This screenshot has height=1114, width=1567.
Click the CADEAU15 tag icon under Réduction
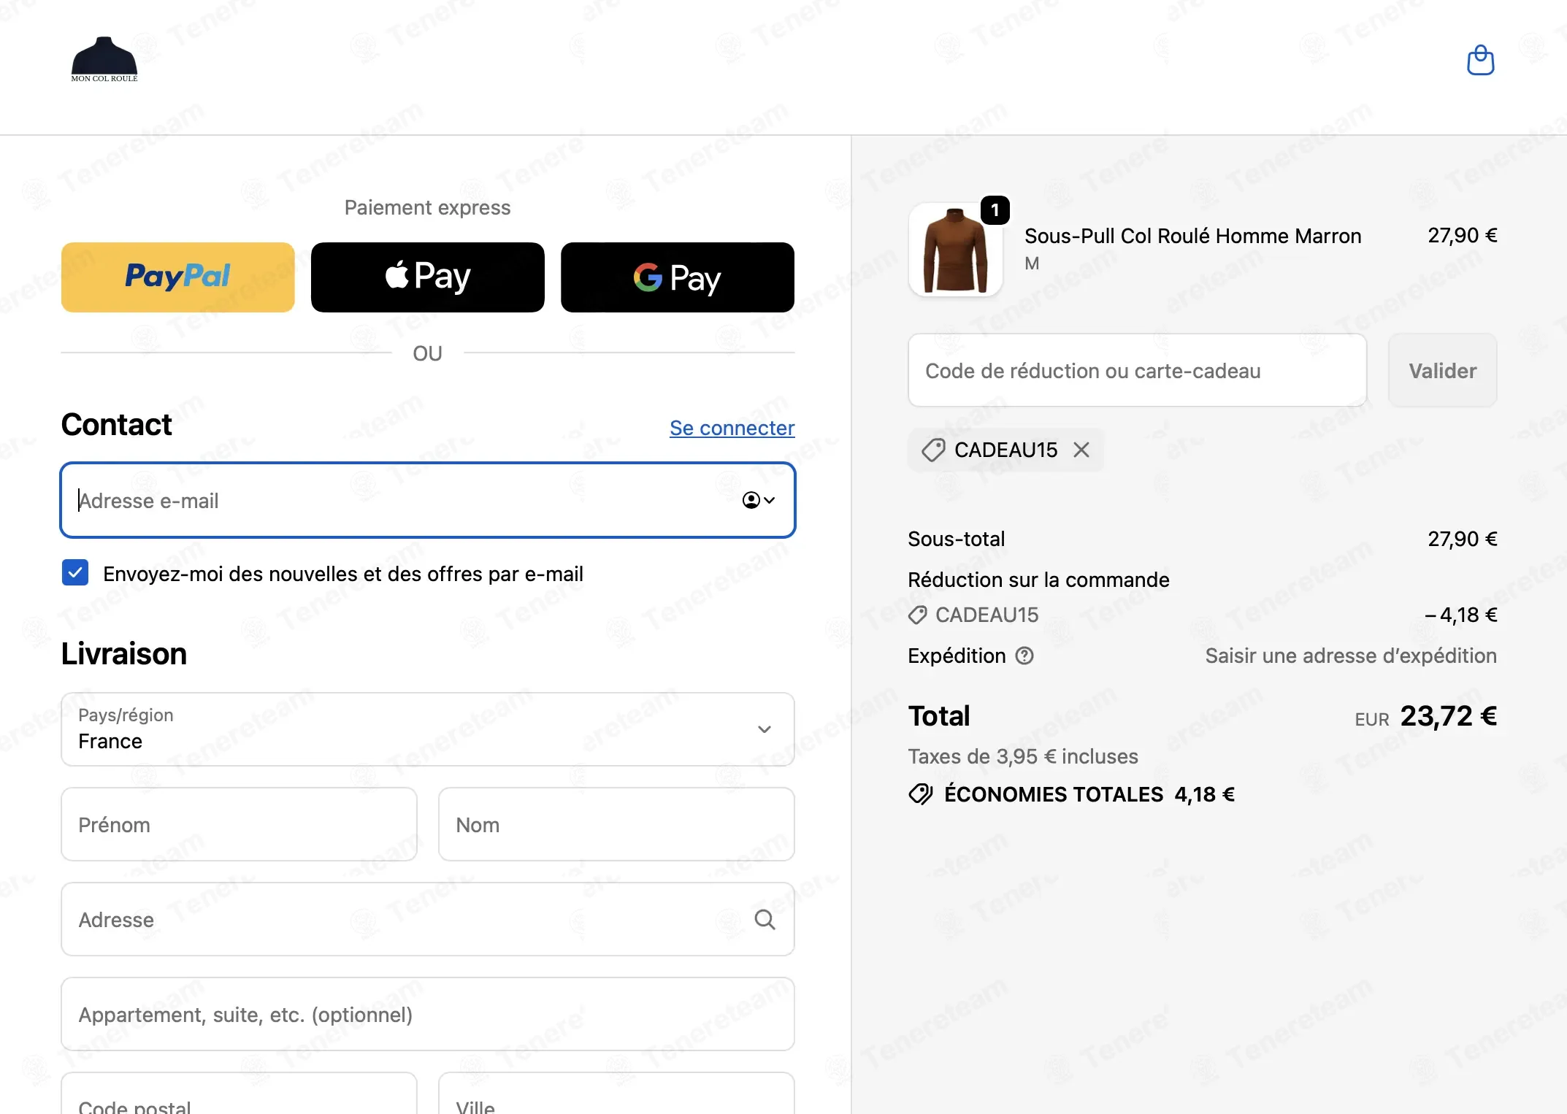(x=917, y=615)
